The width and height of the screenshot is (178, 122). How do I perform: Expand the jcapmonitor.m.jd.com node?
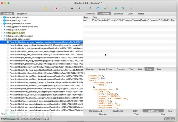click(2, 36)
